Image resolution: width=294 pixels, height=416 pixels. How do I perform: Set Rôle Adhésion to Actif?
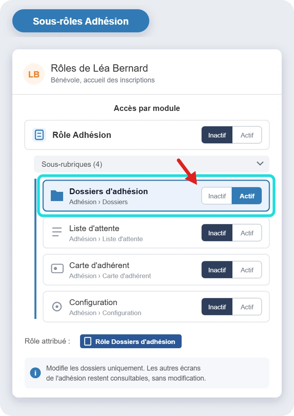[247, 135]
